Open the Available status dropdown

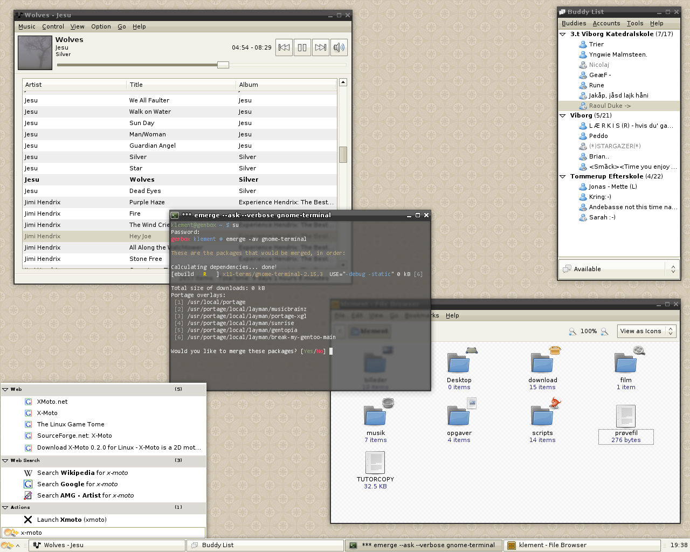(x=619, y=269)
